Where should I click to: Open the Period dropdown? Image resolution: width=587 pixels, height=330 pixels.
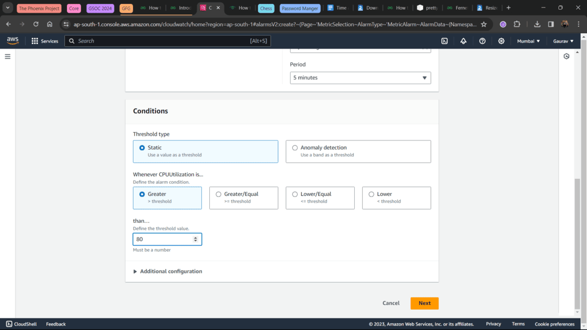pyautogui.click(x=360, y=78)
